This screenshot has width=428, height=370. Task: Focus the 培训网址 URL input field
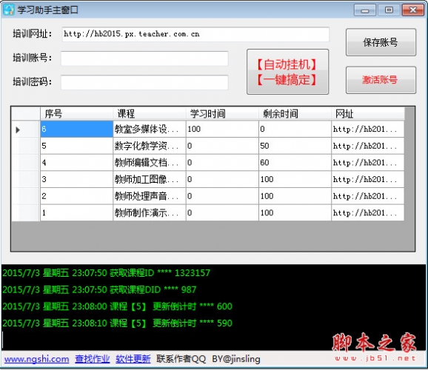[195, 34]
